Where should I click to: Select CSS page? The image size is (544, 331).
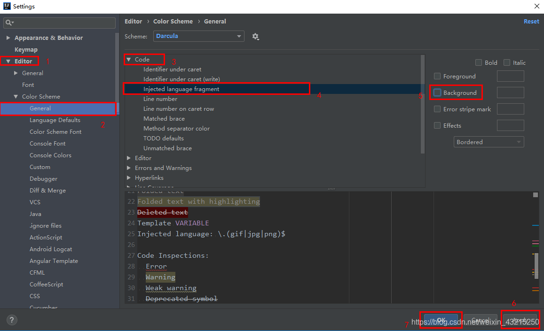point(35,296)
